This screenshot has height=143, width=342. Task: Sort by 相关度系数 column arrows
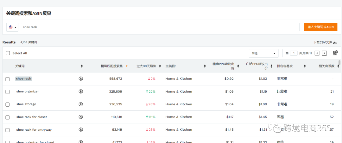[338, 66]
